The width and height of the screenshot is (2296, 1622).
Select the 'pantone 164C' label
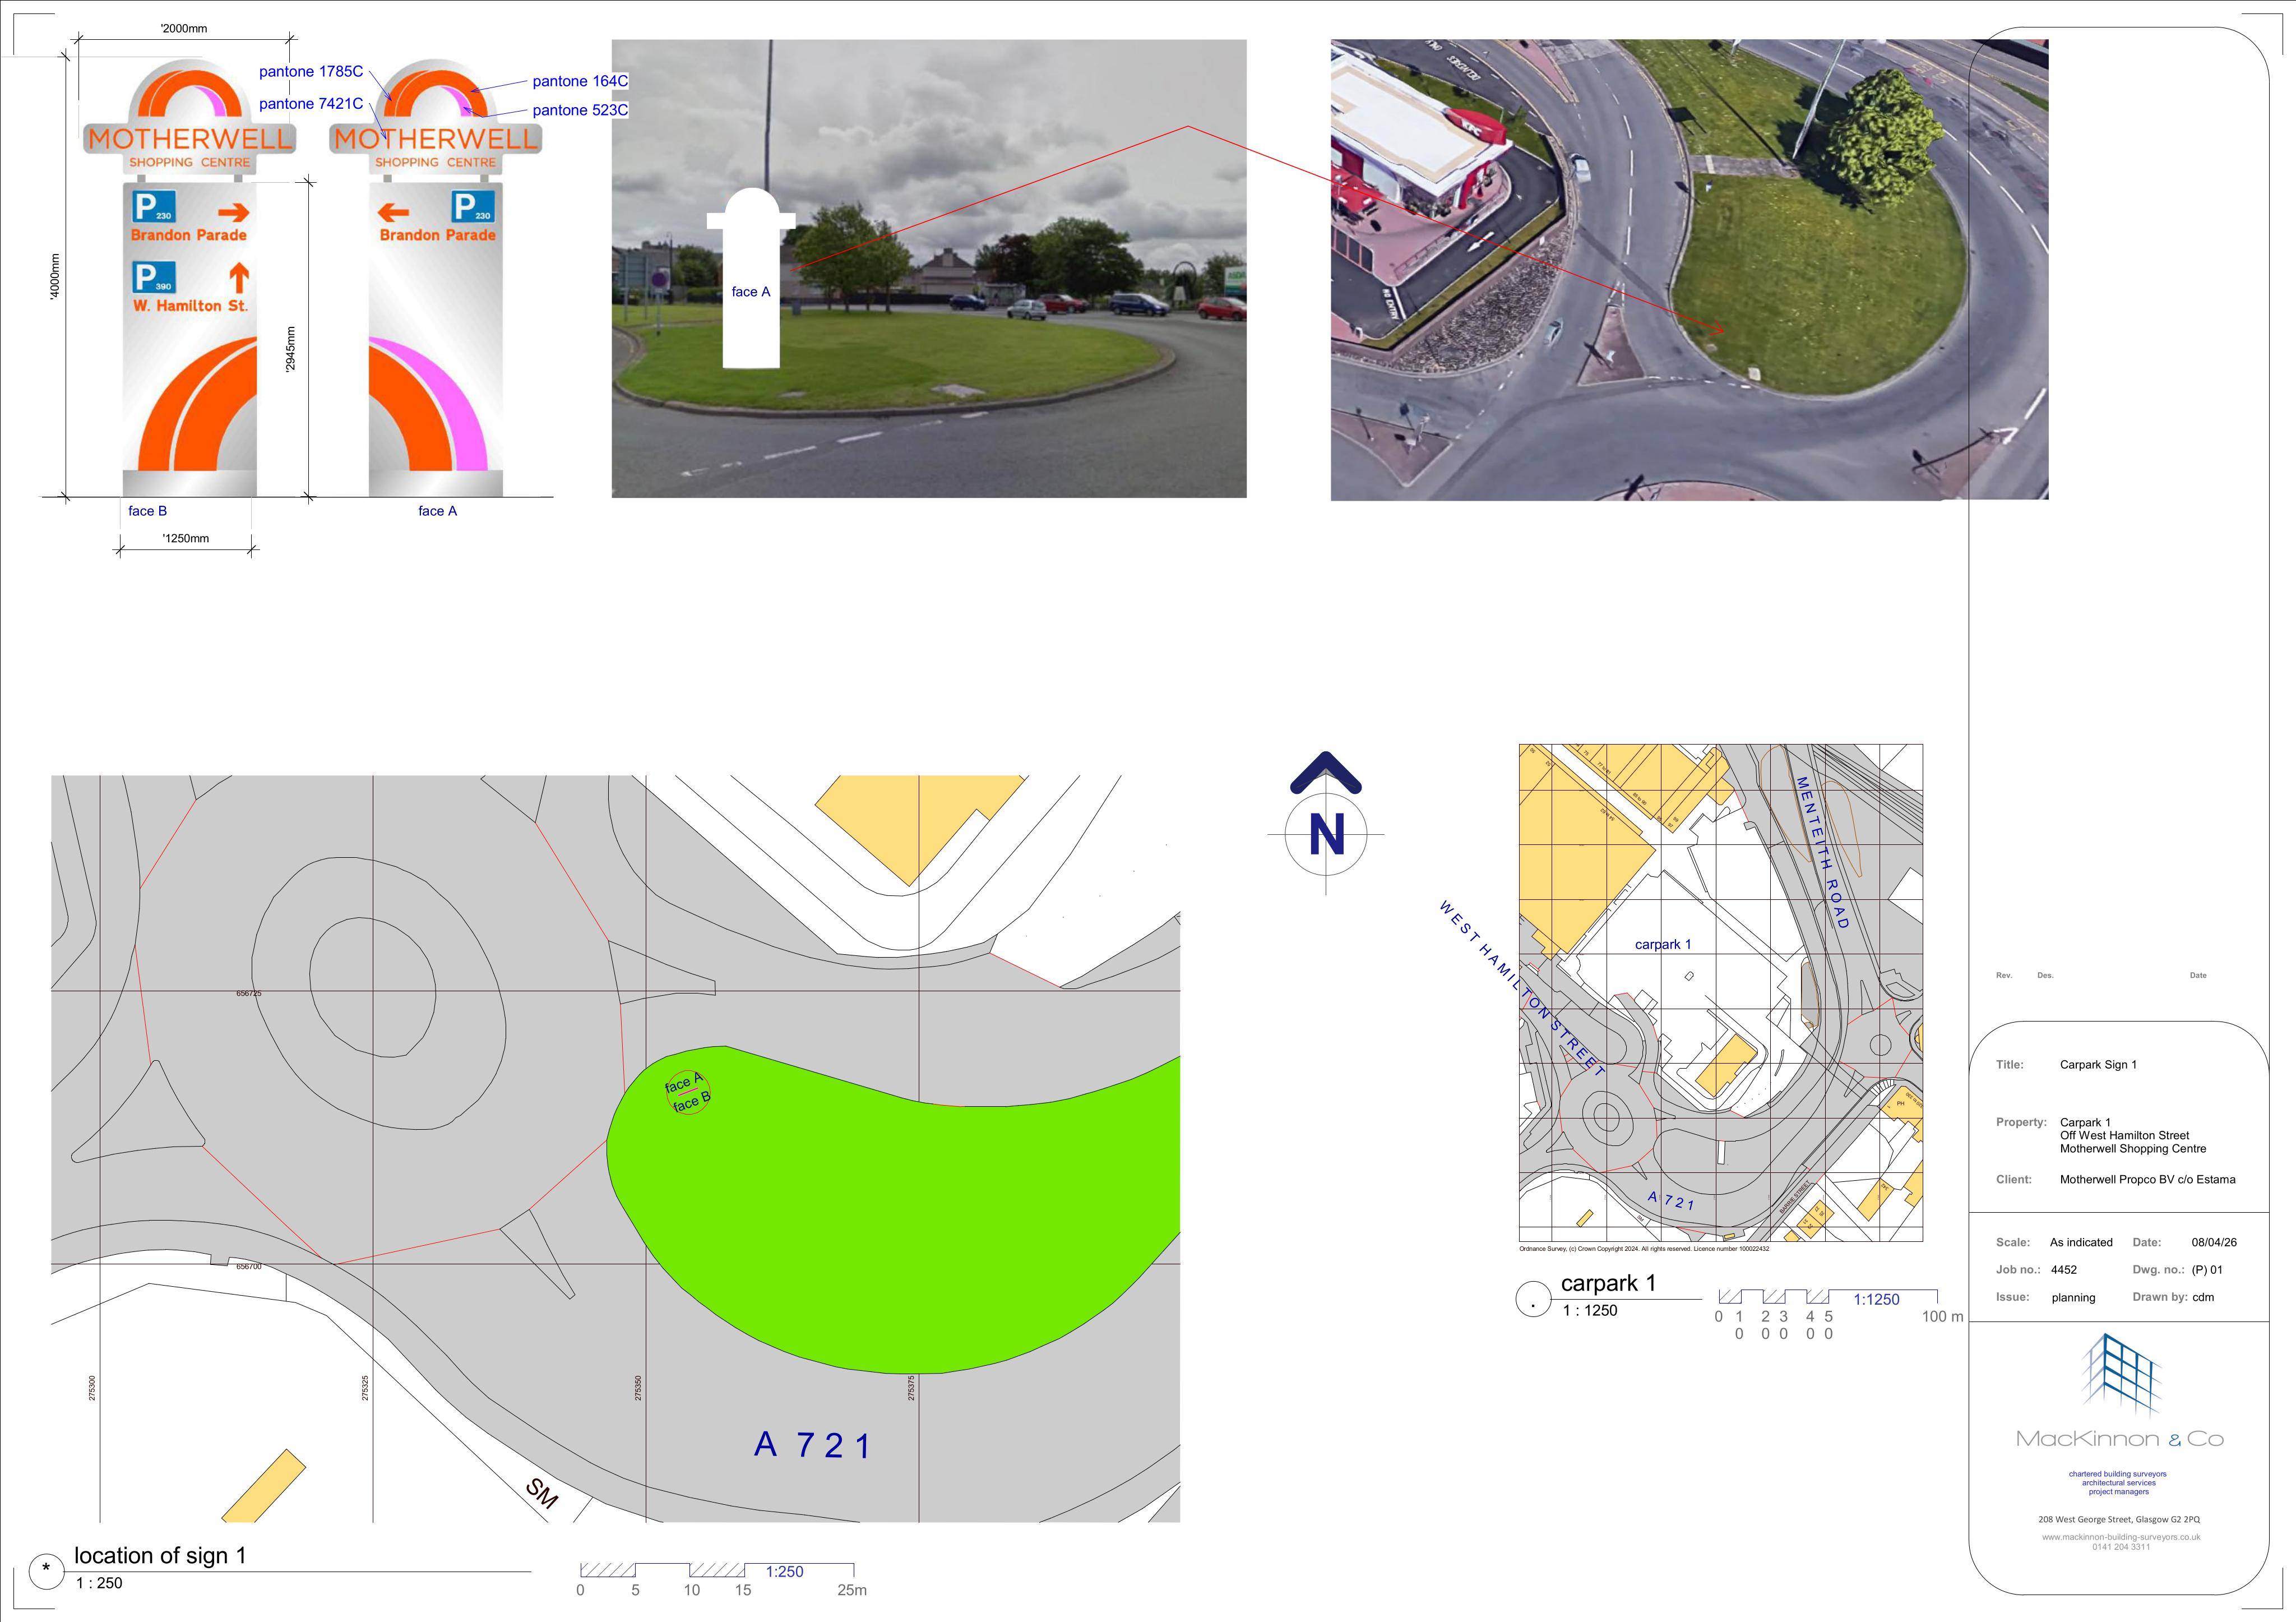pyautogui.click(x=580, y=82)
